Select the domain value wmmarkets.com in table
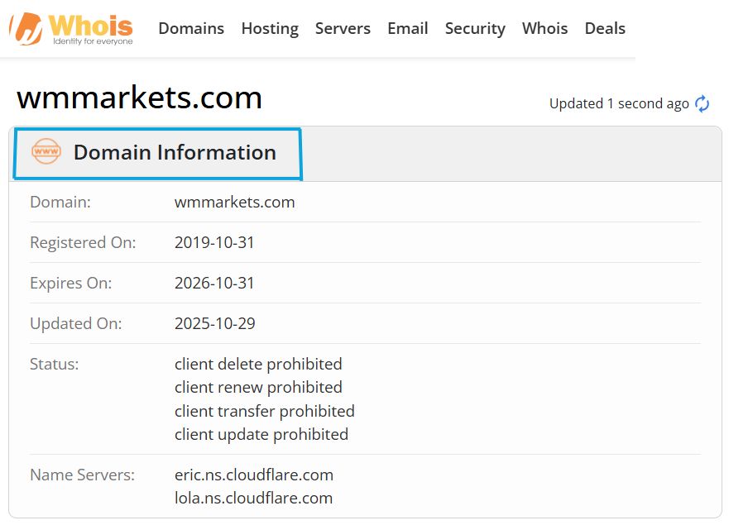The width and height of the screenshot is (729, 525). click(235, 202)
